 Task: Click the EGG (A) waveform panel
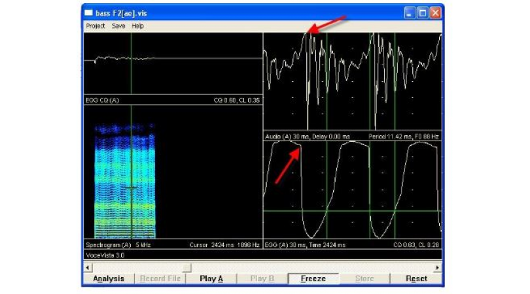pyautogui.click(x=352, y=189)
